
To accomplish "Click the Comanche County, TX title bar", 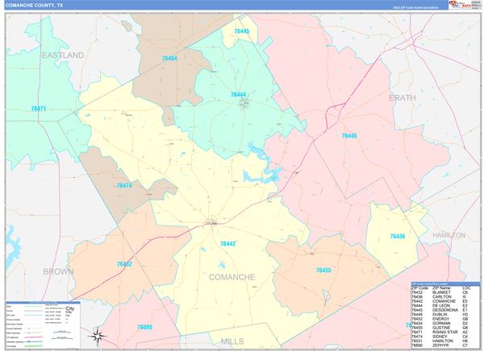I will [x=226, y=6].
